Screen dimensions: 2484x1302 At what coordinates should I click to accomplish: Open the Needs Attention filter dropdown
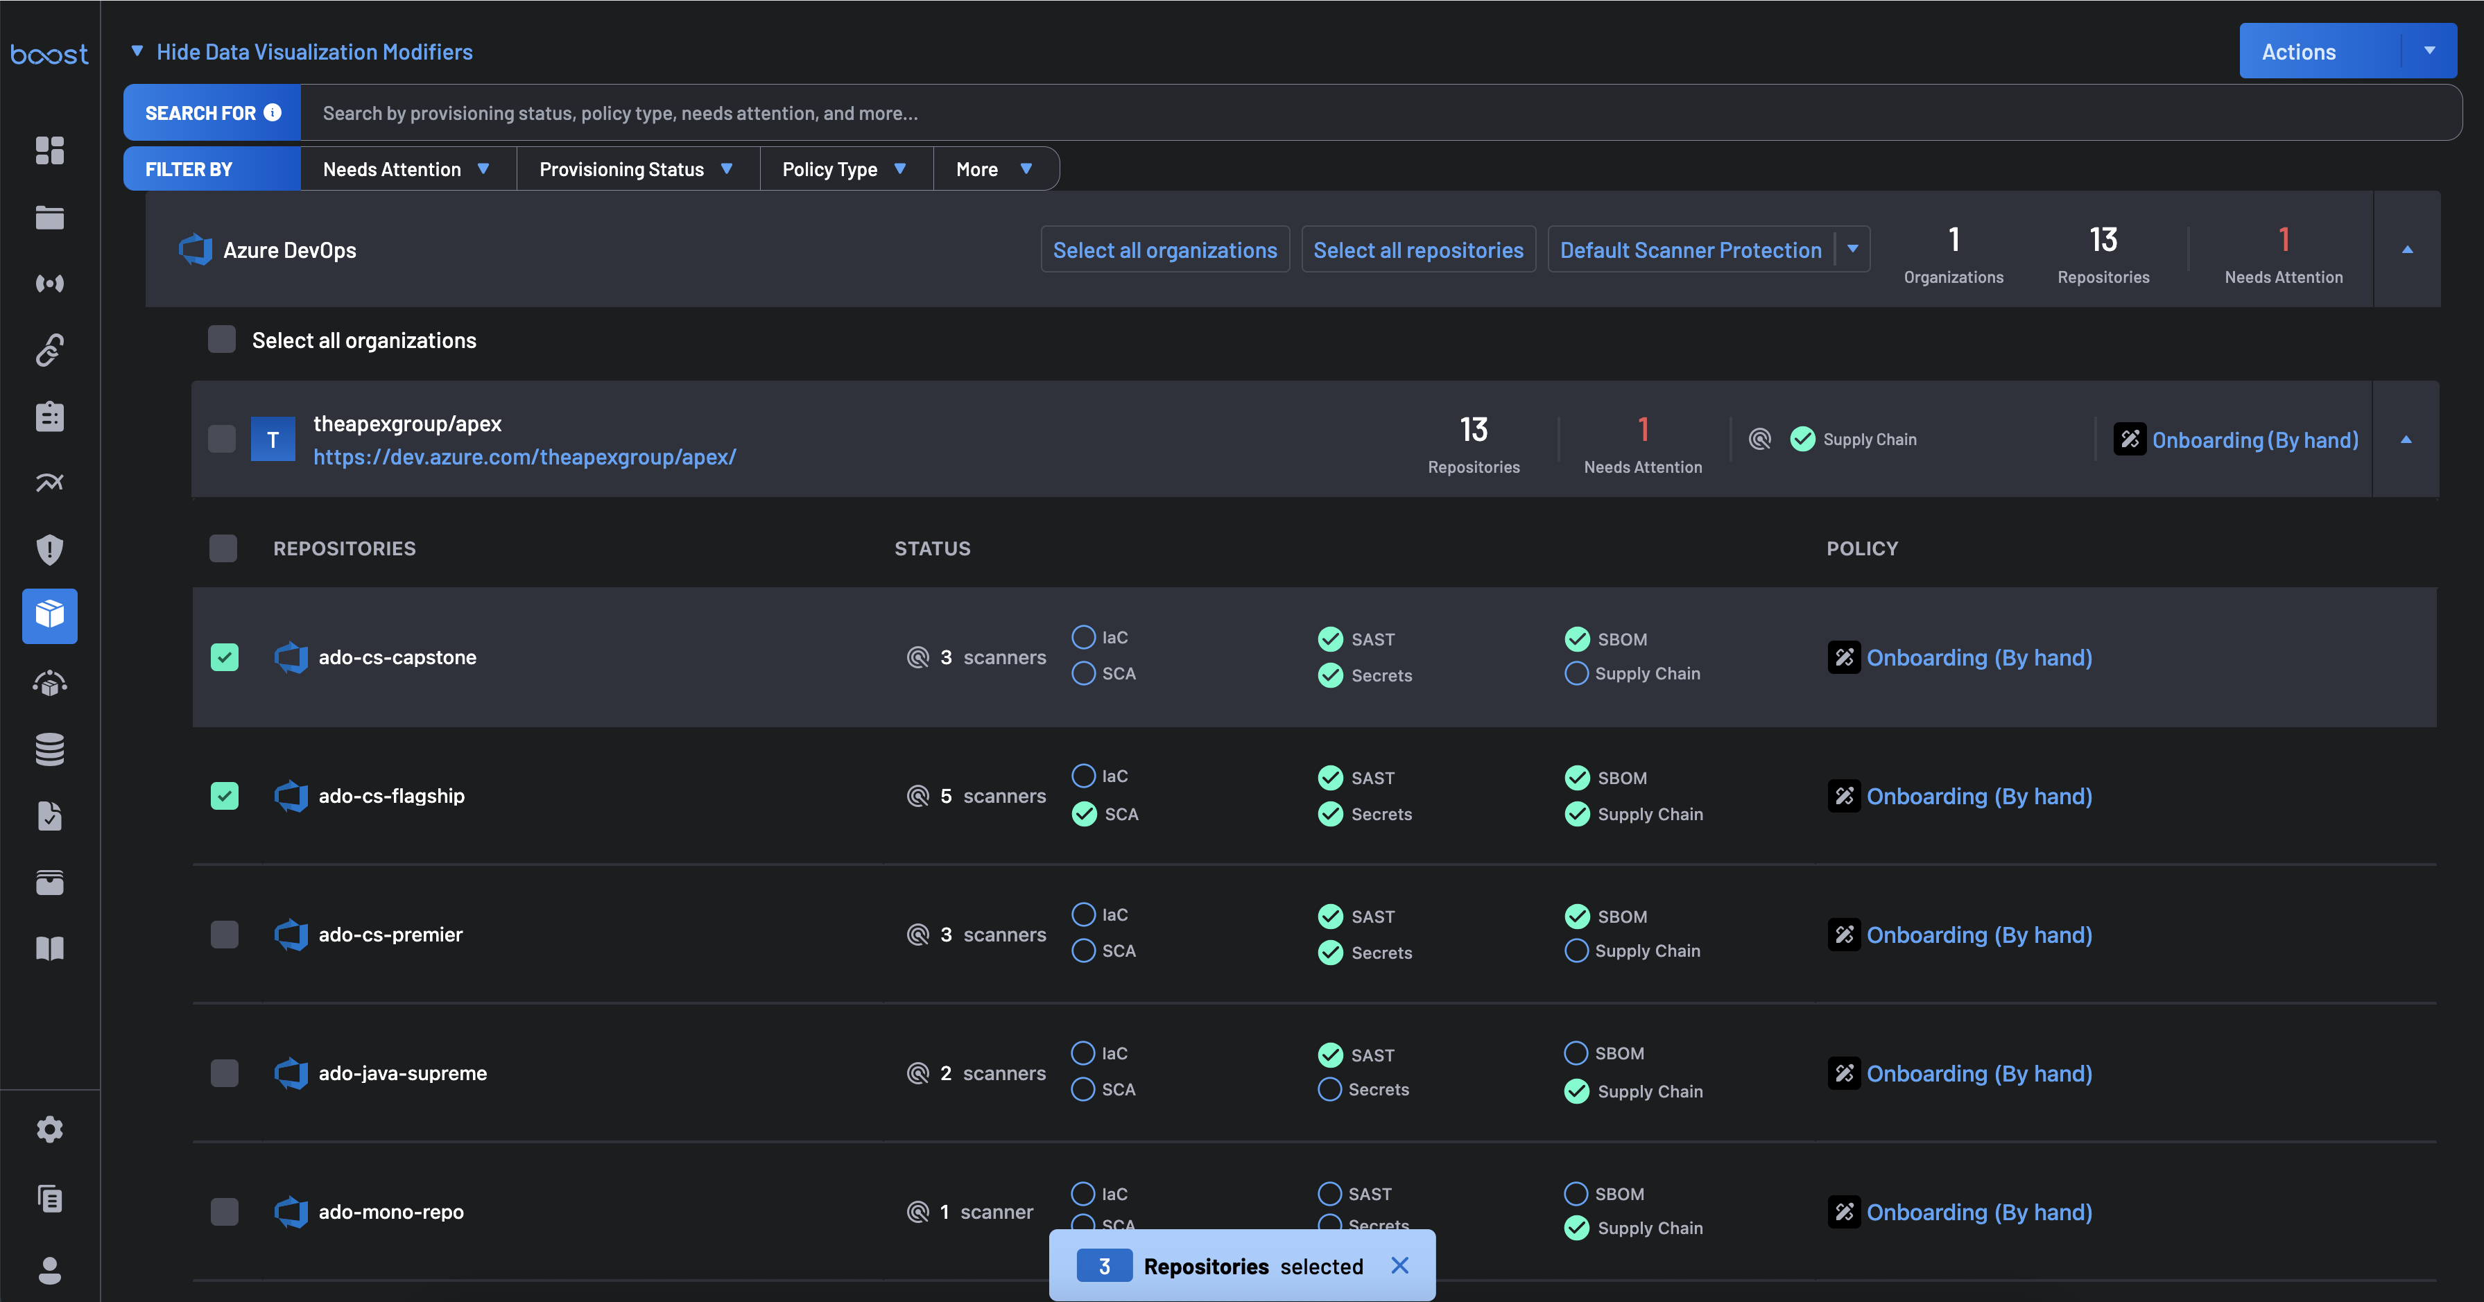408,168
